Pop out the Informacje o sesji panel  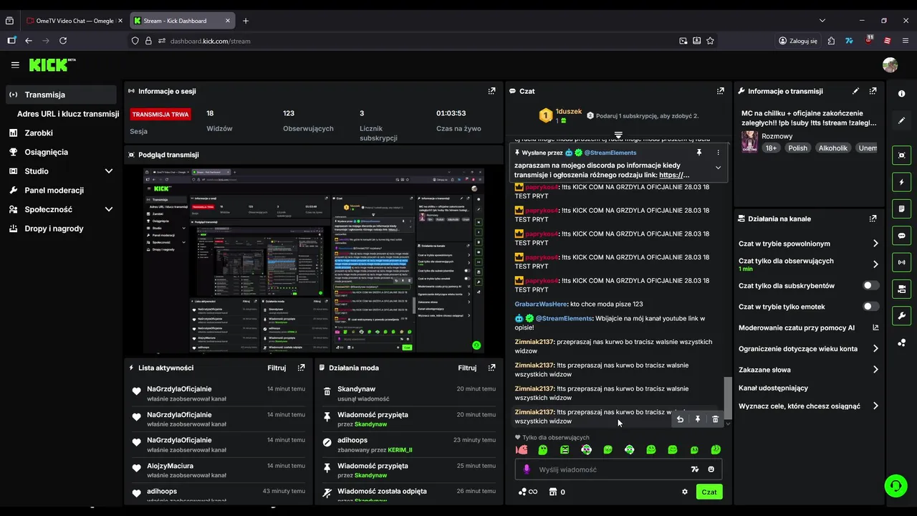click(x=491, y=91)
